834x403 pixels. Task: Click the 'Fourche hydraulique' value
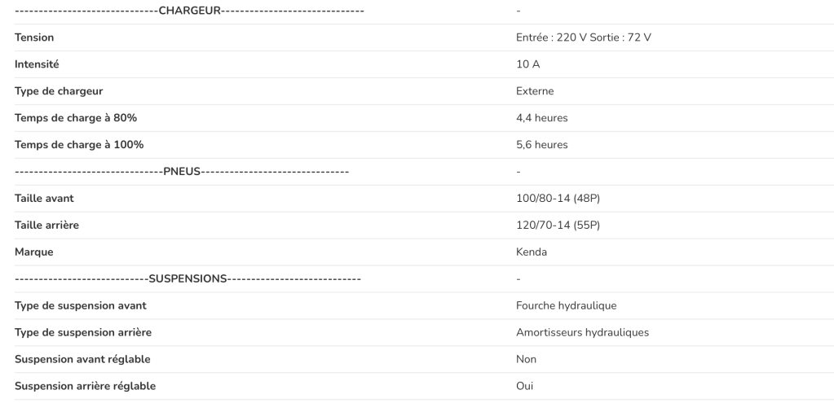(566, 305)
